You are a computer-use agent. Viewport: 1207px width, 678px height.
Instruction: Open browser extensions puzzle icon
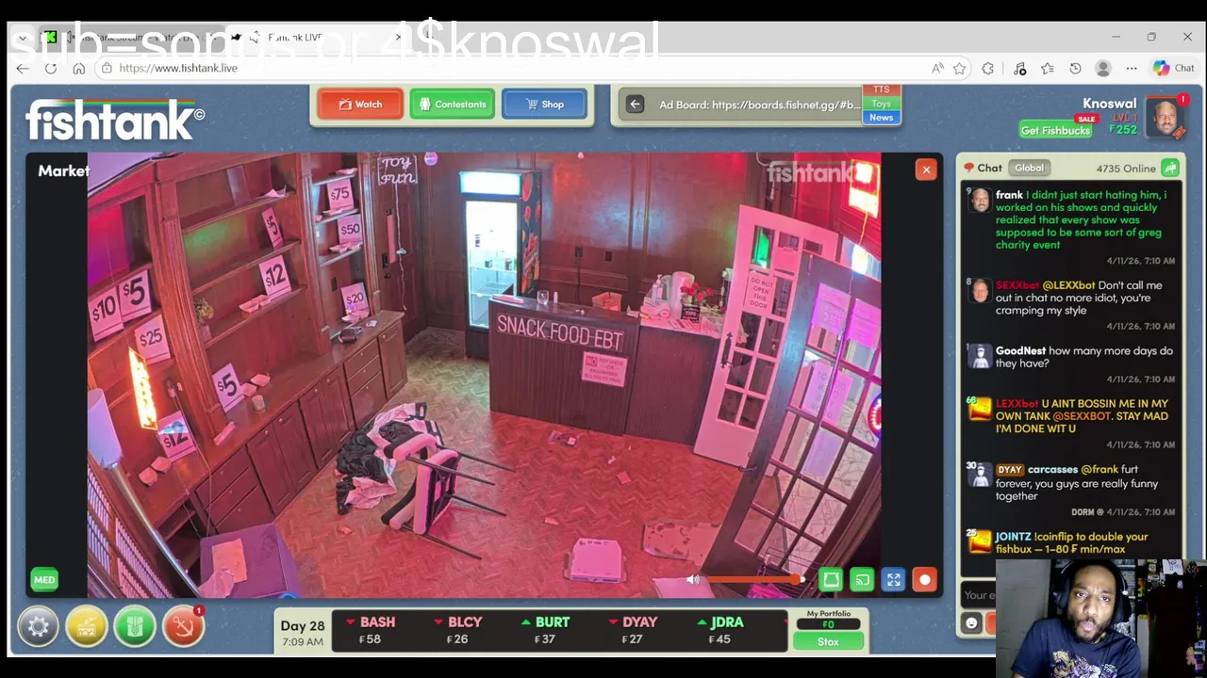pos(988,68)
